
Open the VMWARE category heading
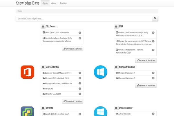[x=50, y=108]
